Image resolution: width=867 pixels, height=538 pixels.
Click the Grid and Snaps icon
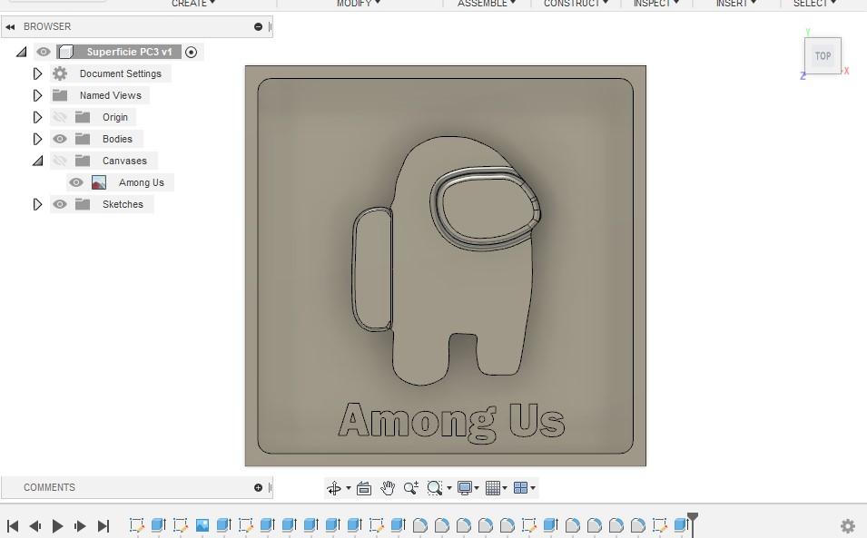click(x=493, y=488)
